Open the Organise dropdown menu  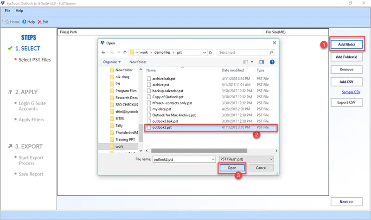pyautogui.click(x=112, y=62)
